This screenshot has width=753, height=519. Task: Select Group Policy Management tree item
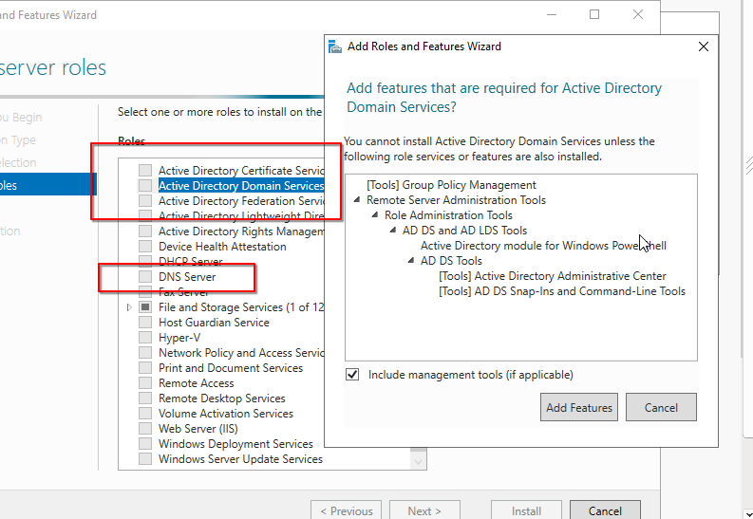[451, 185]
